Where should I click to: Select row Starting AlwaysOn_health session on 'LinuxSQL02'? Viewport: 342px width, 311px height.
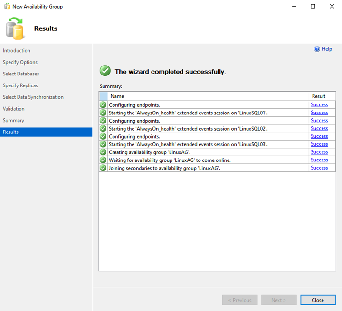coord(217,129)
